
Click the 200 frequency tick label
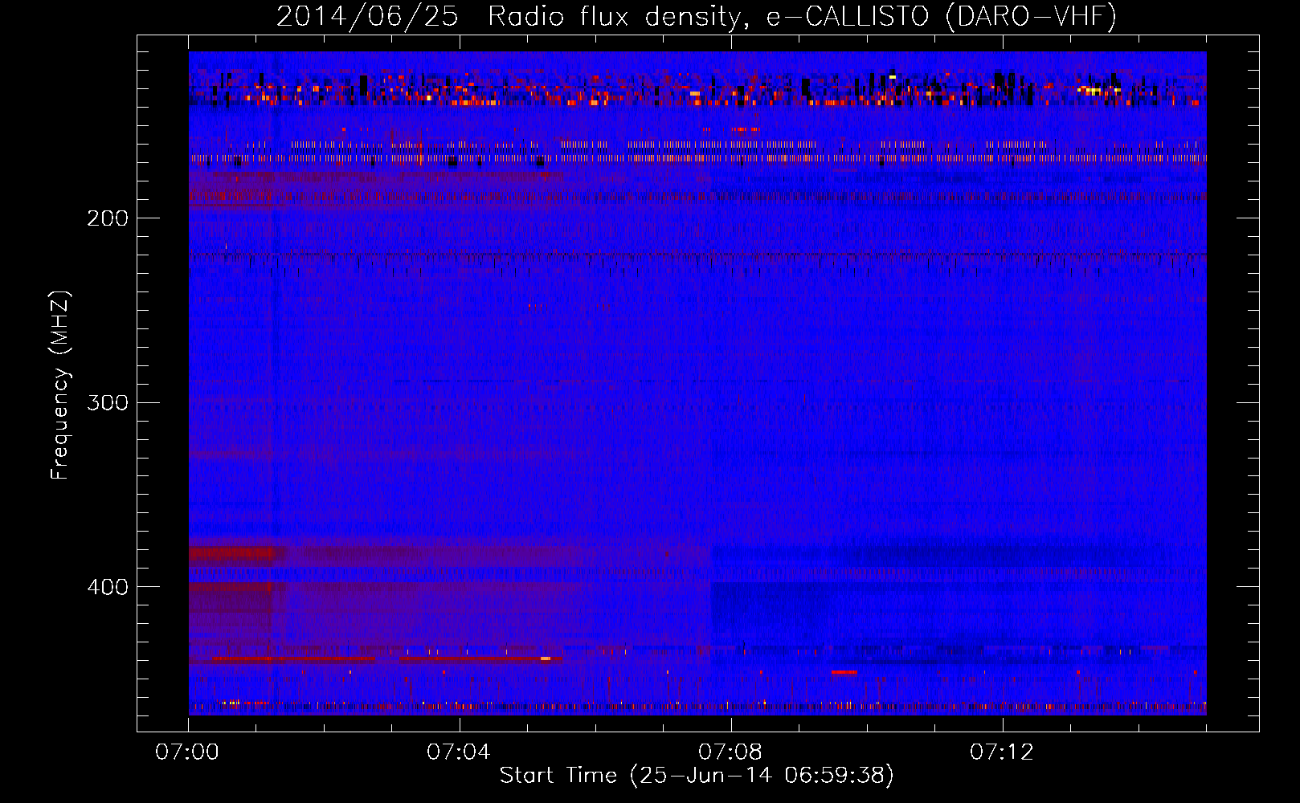pos(108,218)
